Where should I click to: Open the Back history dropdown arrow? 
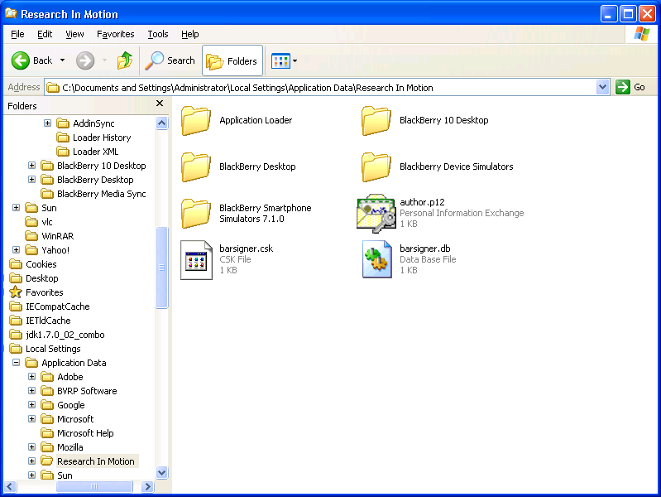[x=62, y=60]
